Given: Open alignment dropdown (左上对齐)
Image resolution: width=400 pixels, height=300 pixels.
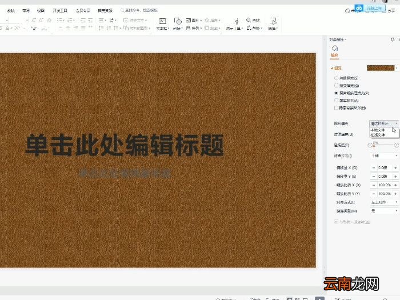Looking at the screenshot, I should pos(384,202).
